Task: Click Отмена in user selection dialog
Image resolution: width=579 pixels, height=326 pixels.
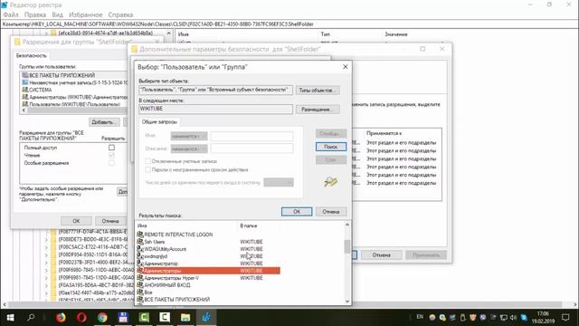Action: click(331, 211)
